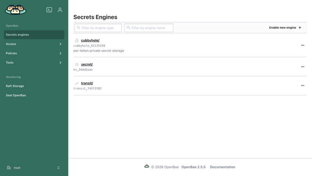
Task: Click the list icon beside secret/
Action: [x=77, y=65]
